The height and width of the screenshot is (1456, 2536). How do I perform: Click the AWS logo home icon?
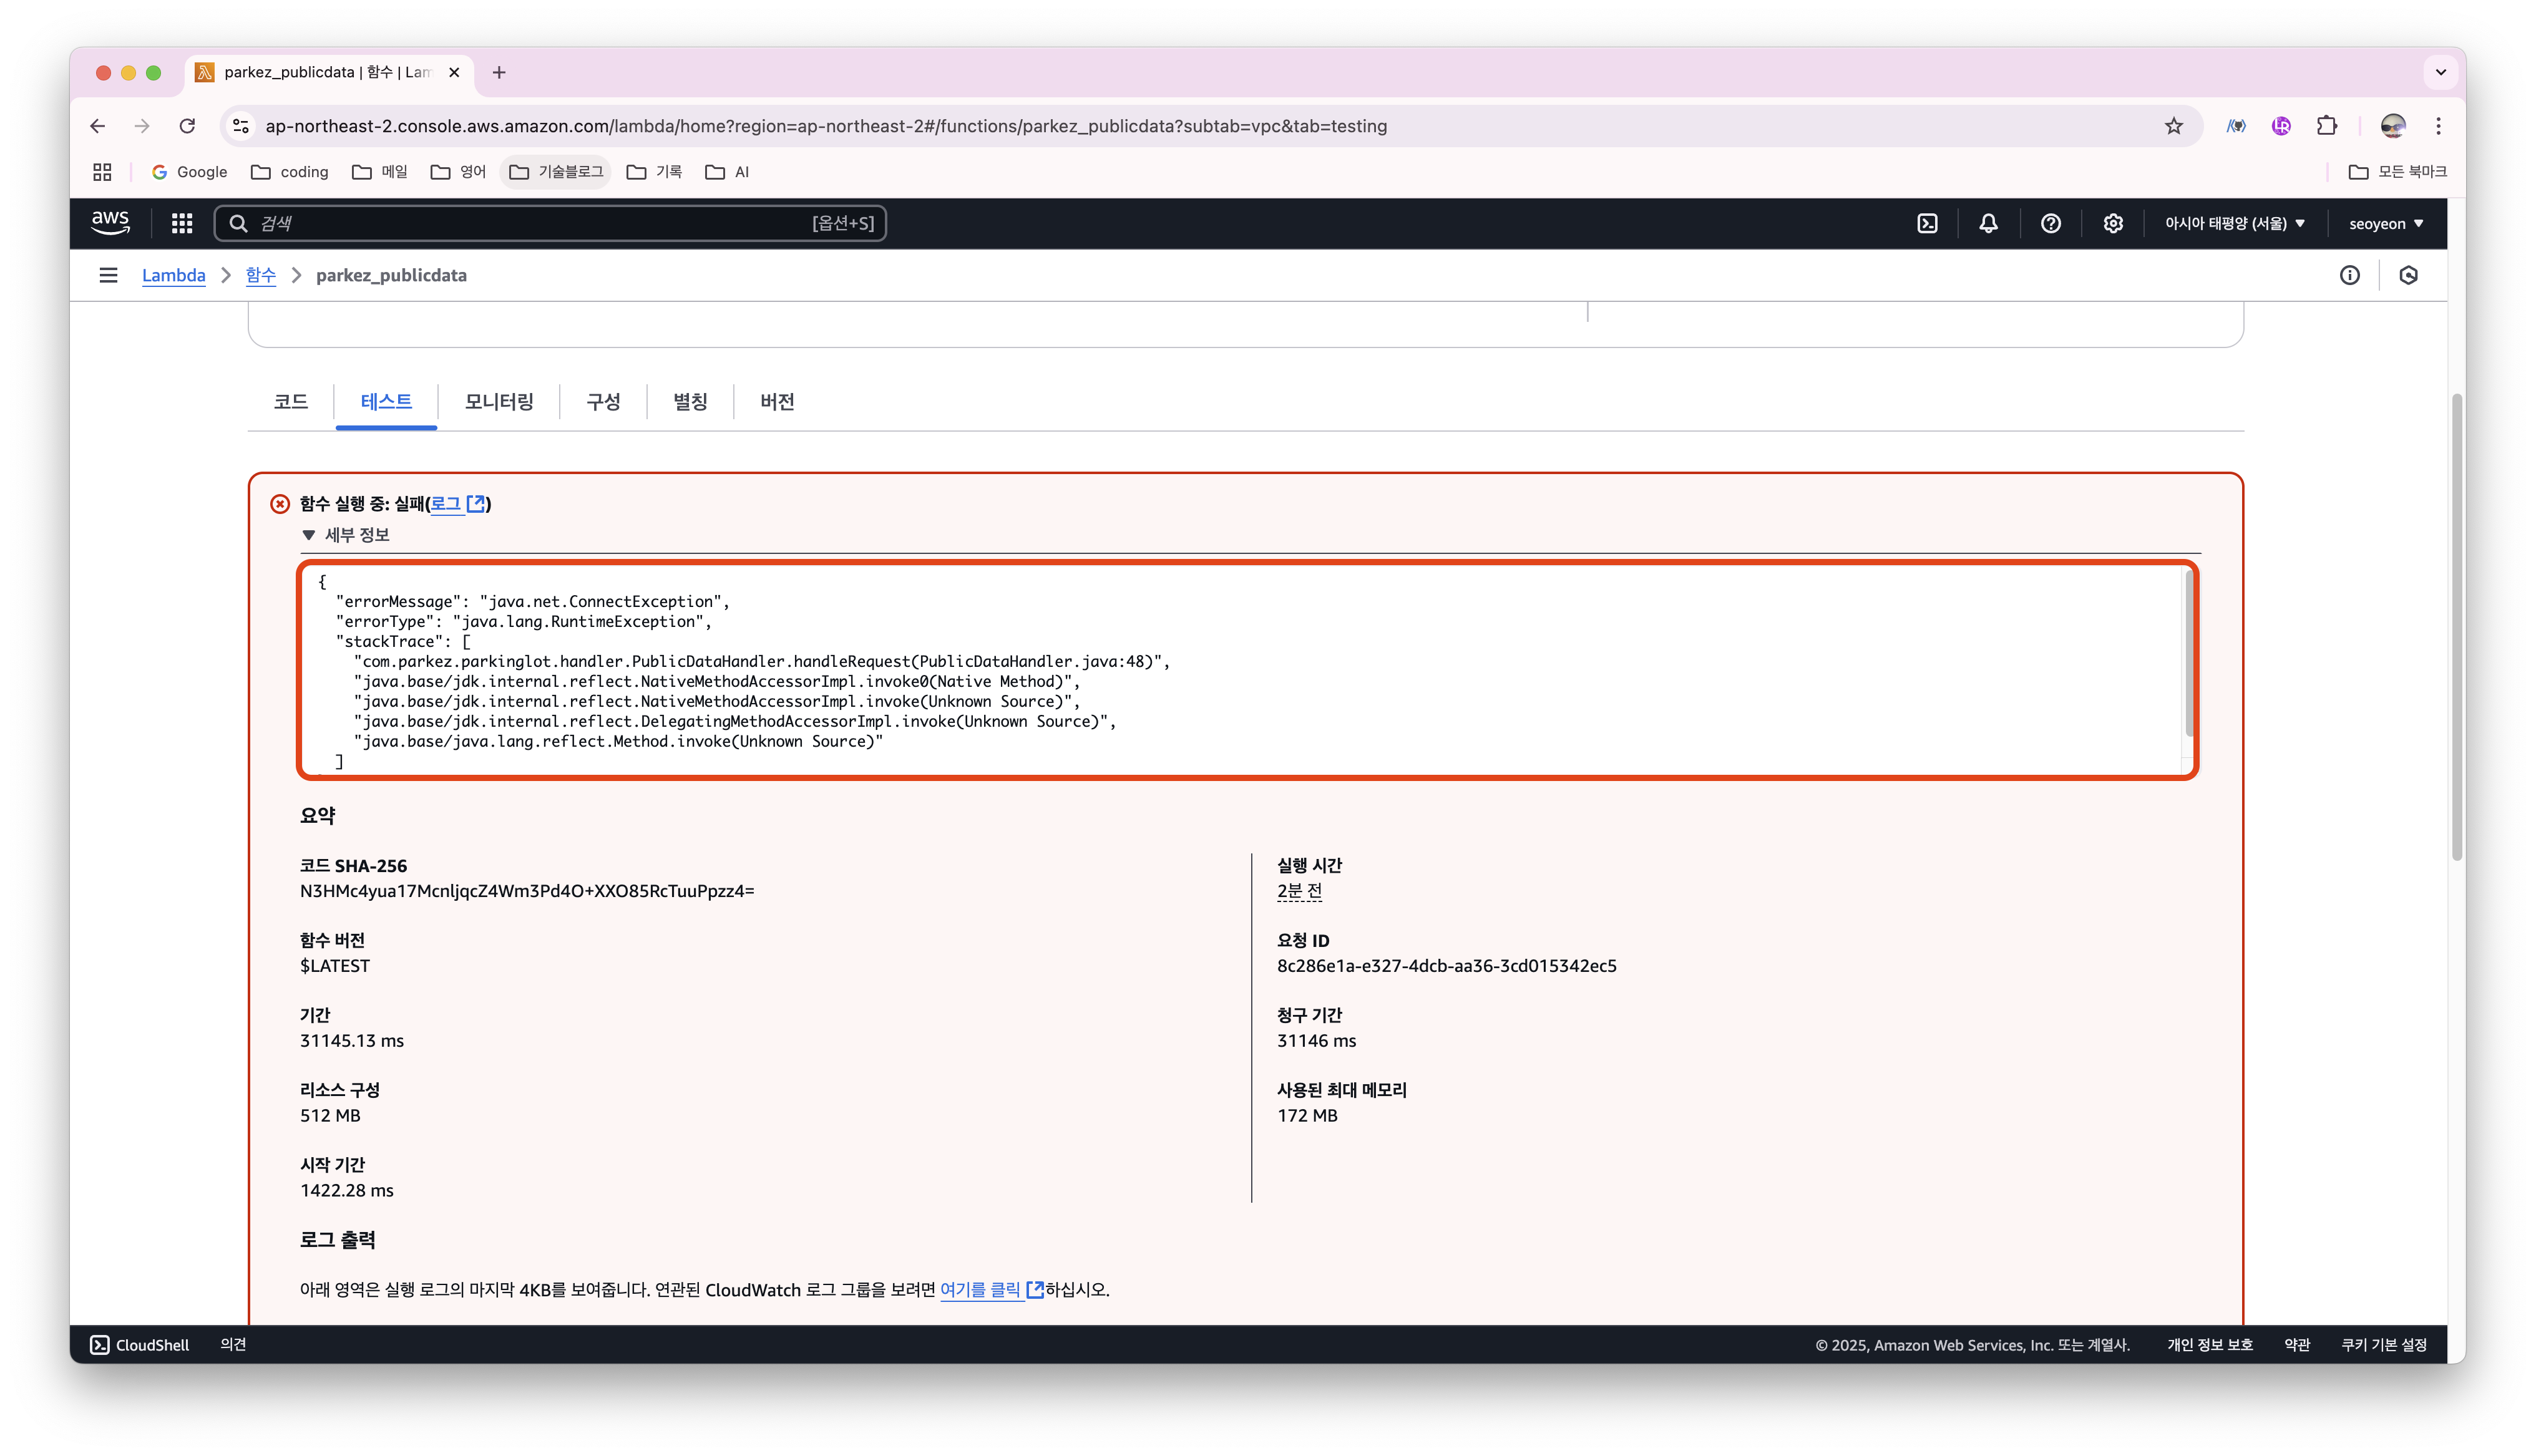click(x=110, y=223)
